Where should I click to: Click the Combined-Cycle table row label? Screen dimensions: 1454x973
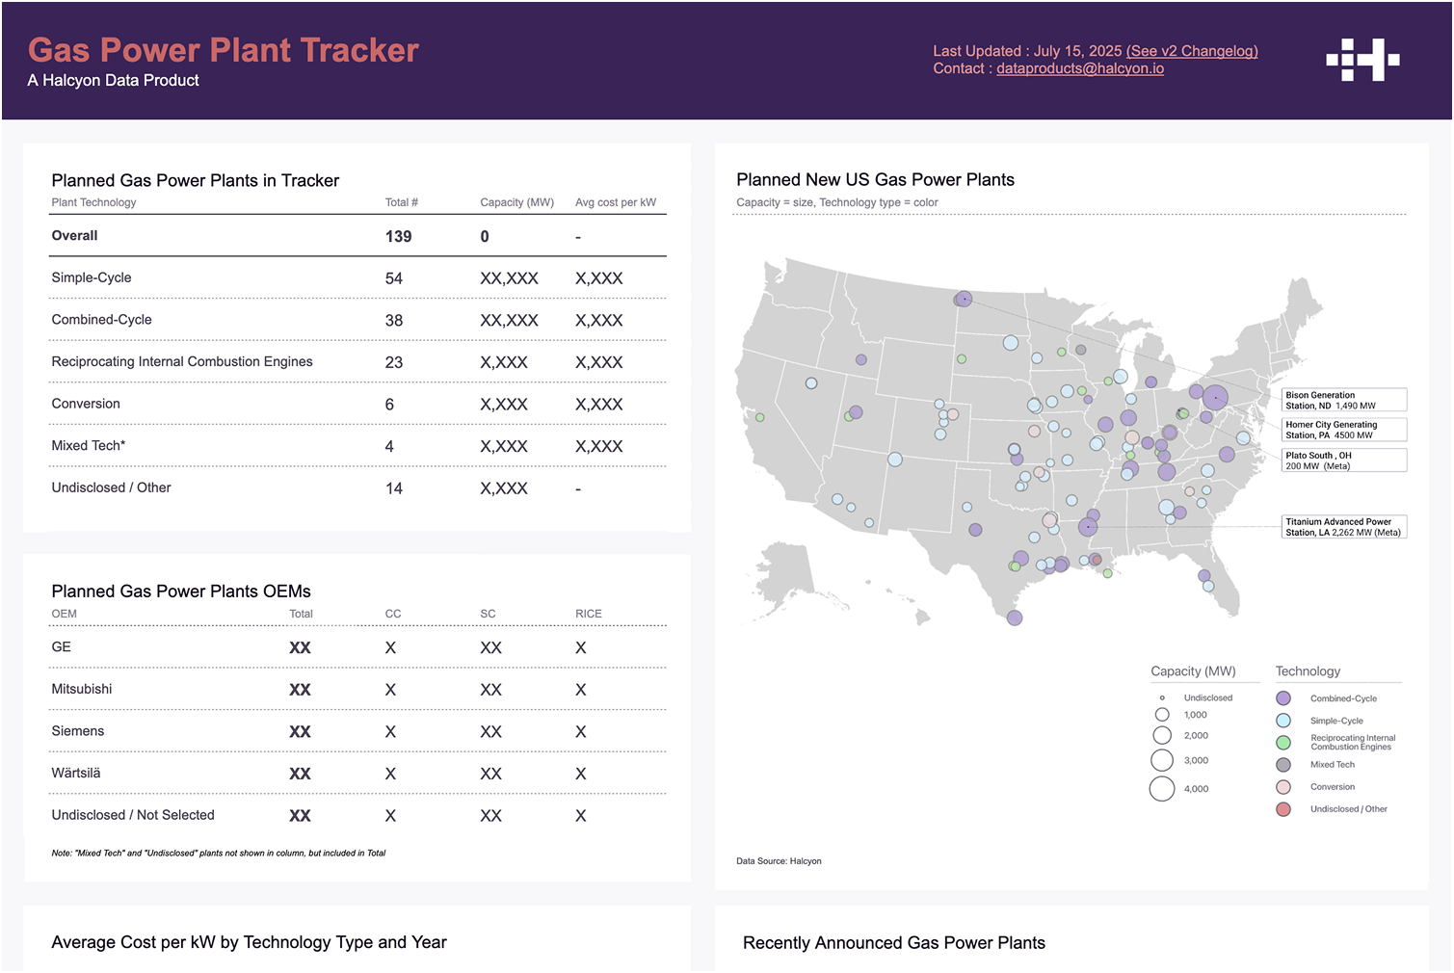click(101, 320)
